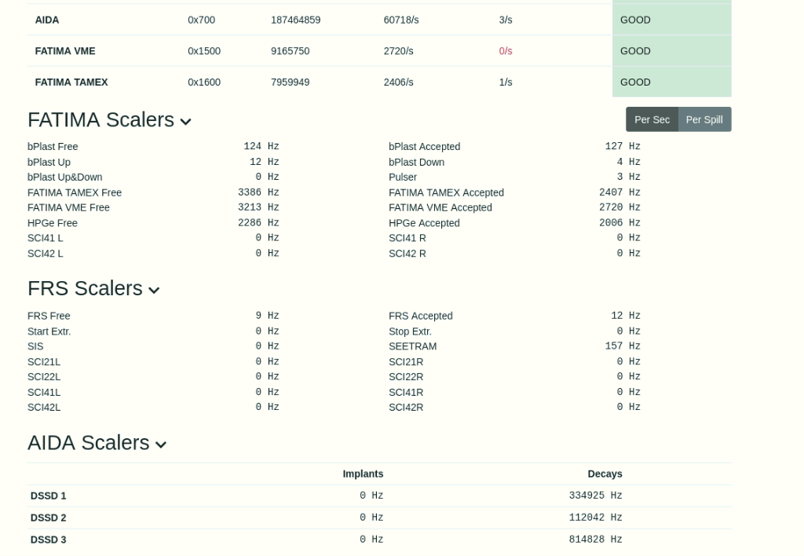Image resolution: width=804 pixels, height=556 pixels.
Task: Click the FATIMA VME GOOD status cell
Action: [x=672, y=51]
